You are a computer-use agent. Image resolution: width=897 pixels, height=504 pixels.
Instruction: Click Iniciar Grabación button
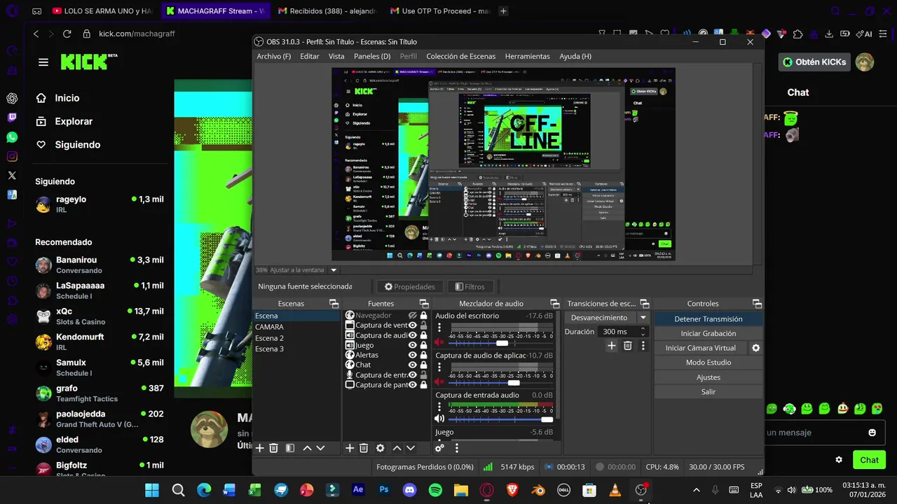tap(708, 333)
